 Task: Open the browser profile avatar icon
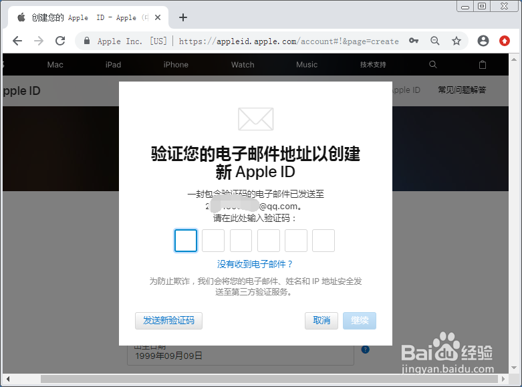(483, 41)
